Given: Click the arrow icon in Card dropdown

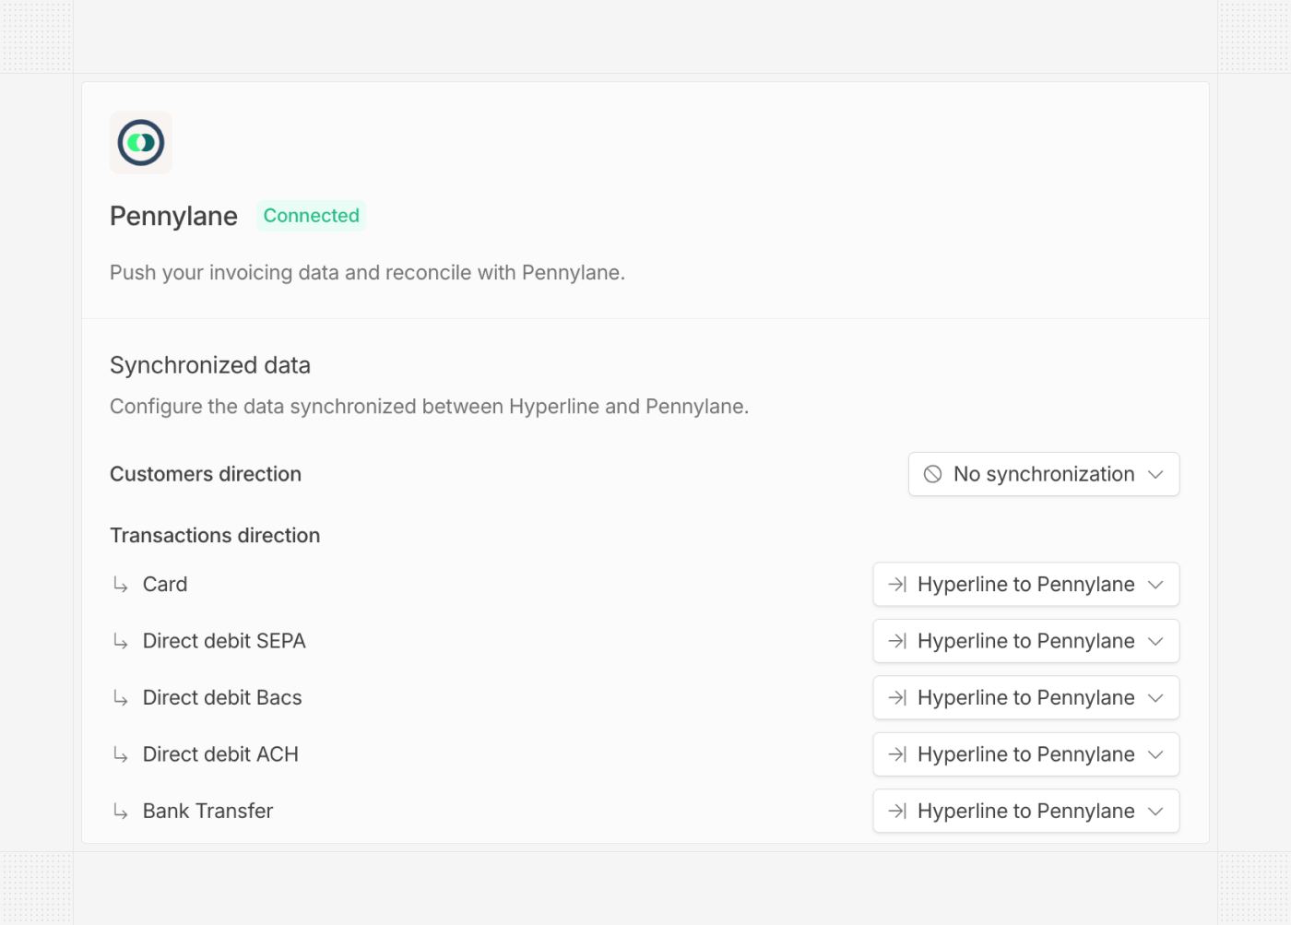Looking at the screenshot, I should [x=897, y=585].
